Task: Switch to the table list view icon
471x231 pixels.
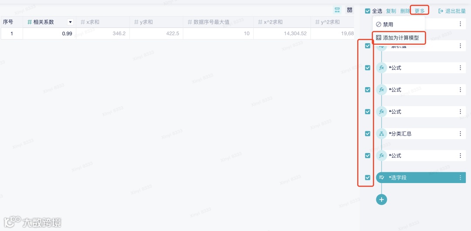Action: pyautogui.click(x=337, y=10)
